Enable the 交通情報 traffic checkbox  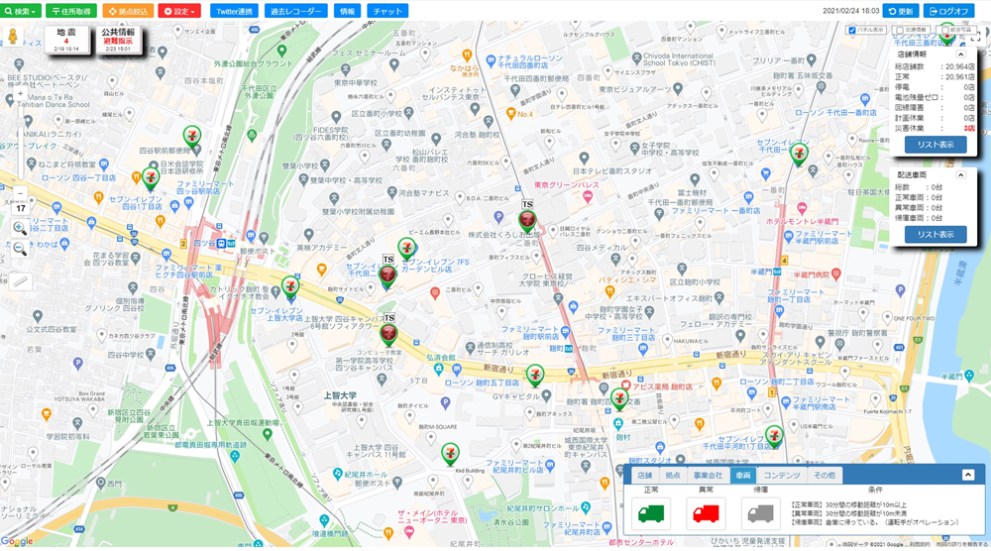(x=900, y=31)
